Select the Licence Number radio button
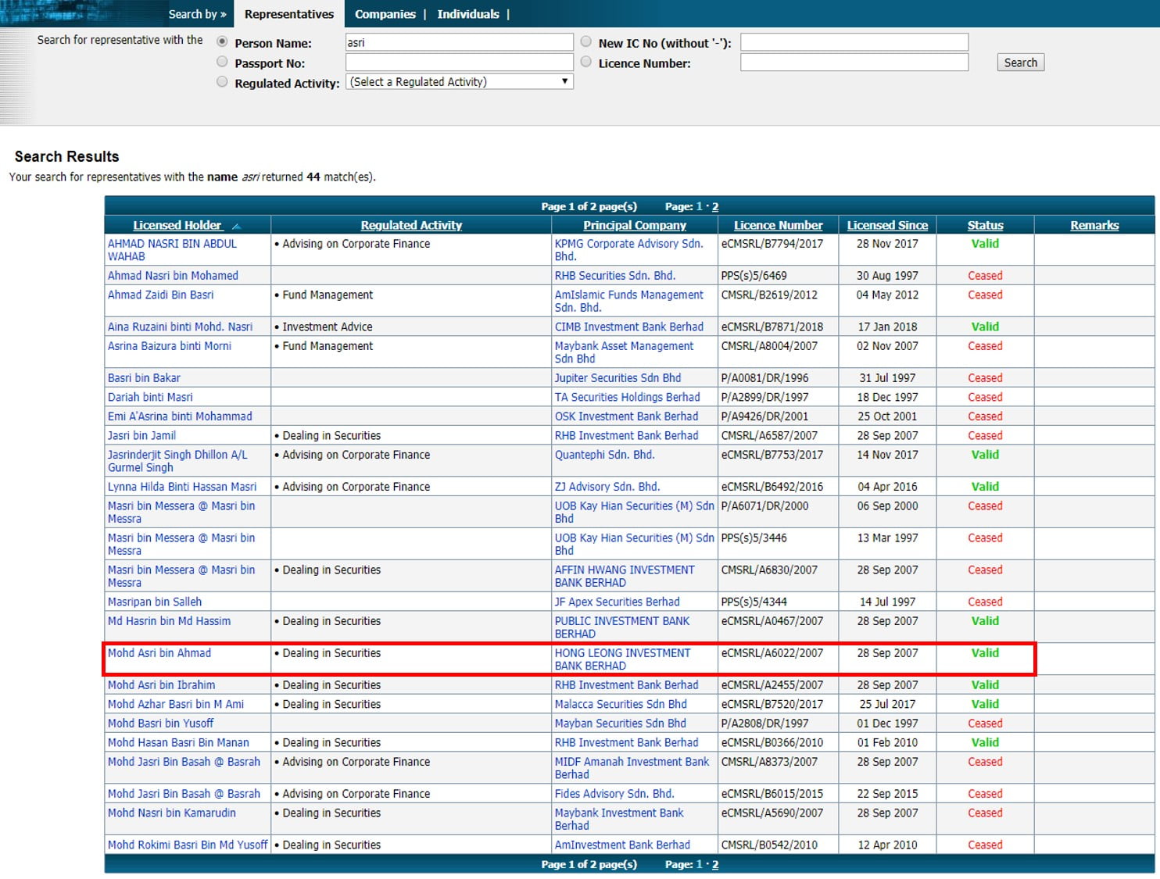This screenshot has width=1160, height=879. (586, 62)
